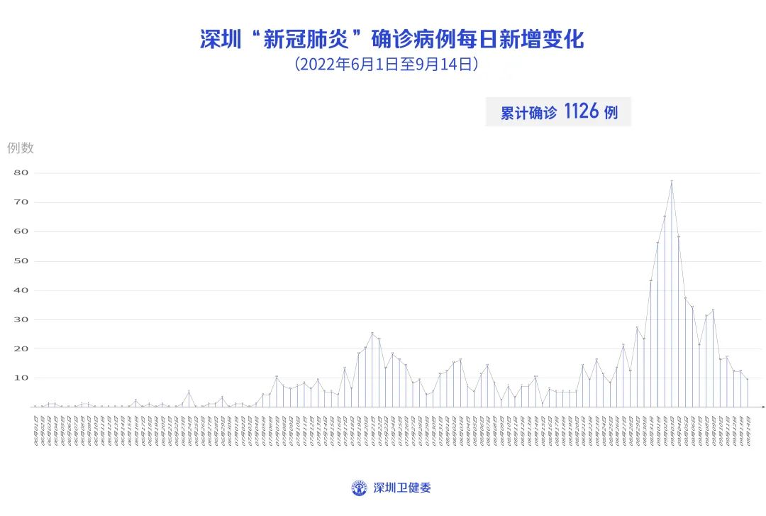This screenshot has width=766, height=516.
Task: Click the last data point on the line
Action: [x=747, y=379]
